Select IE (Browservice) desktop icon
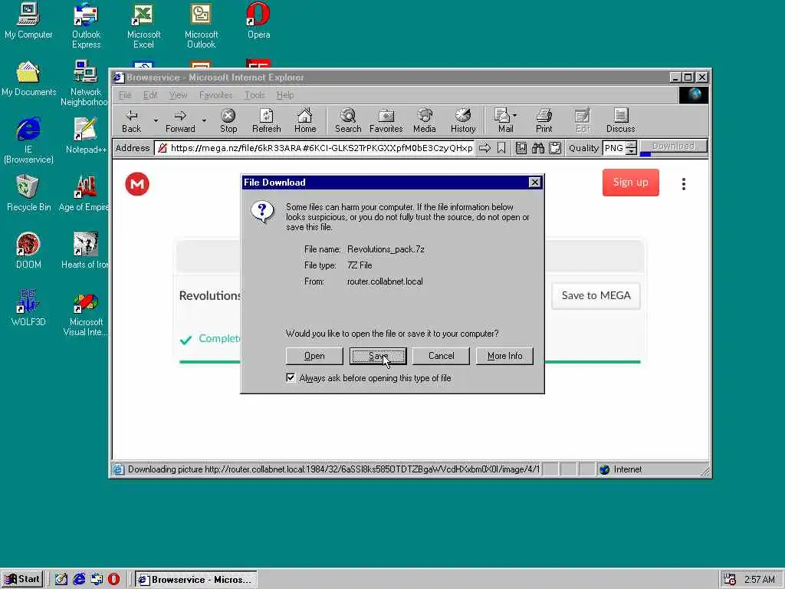 [28, 141]
